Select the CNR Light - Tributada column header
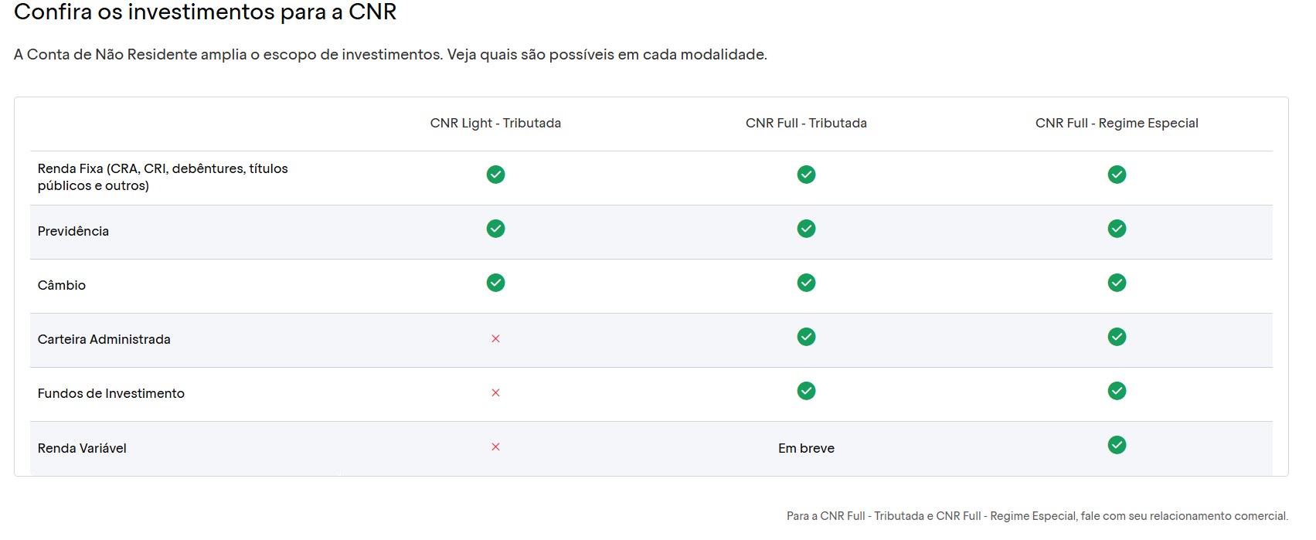The width and height of the screenshot is (1316, 540). coord(495,123)
